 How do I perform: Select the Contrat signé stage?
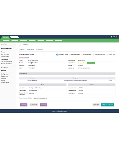(x=107, y=54)
